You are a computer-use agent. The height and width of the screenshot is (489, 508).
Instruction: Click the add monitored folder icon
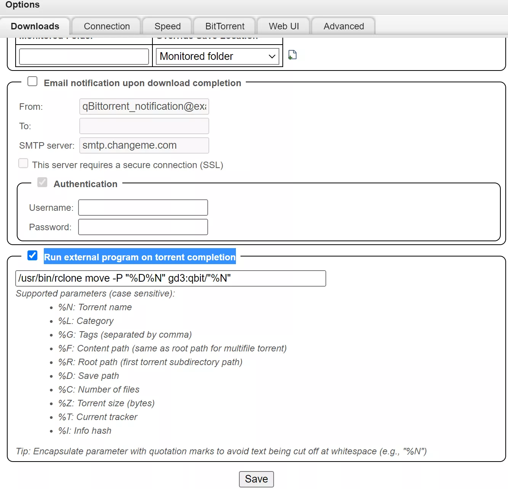point(292,55)
